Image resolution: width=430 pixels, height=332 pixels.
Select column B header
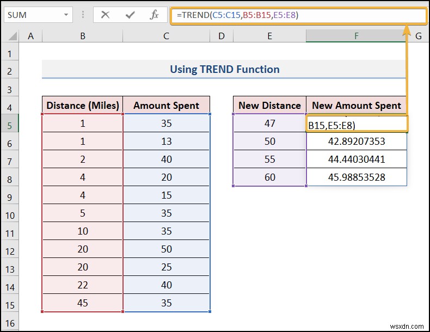(83, 36)
